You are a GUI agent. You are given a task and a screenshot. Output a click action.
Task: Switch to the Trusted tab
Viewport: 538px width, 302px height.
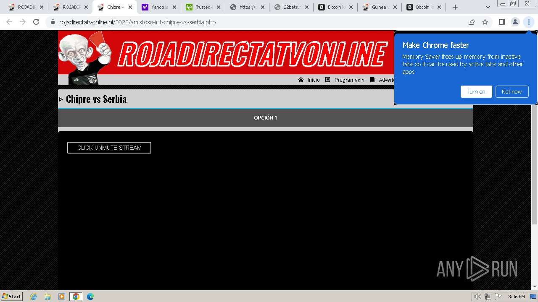pos(204,7)
